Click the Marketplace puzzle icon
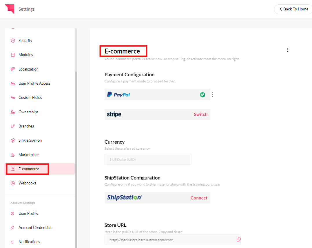This screenshot has width=312, height=248. [x=13, y=155]
